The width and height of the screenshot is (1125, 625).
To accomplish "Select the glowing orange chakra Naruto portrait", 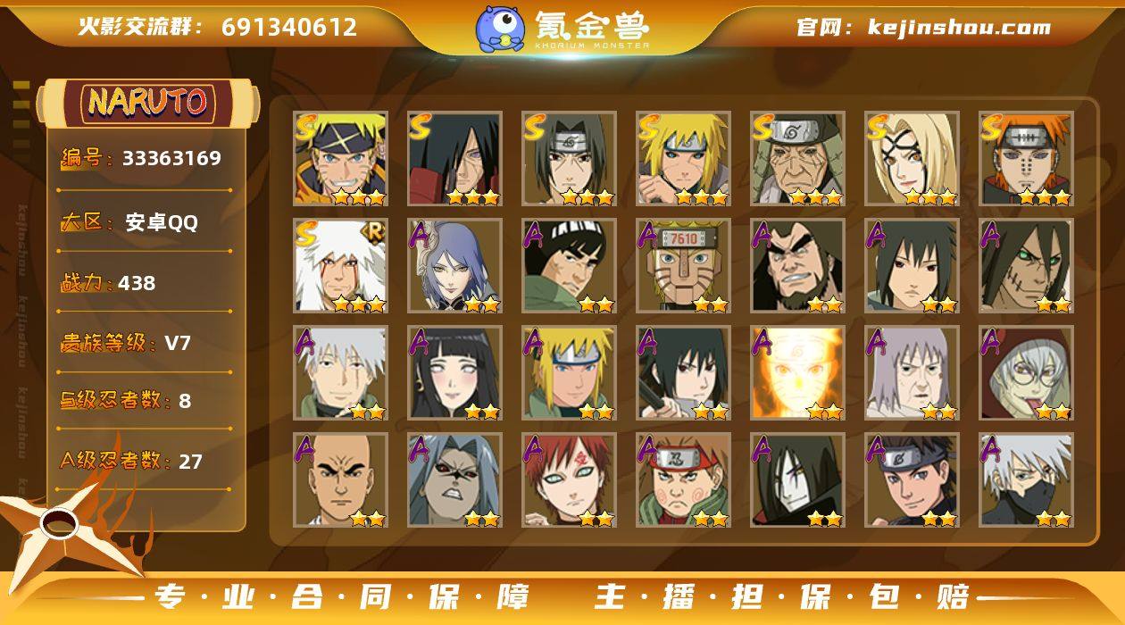I will pos(797,373).
